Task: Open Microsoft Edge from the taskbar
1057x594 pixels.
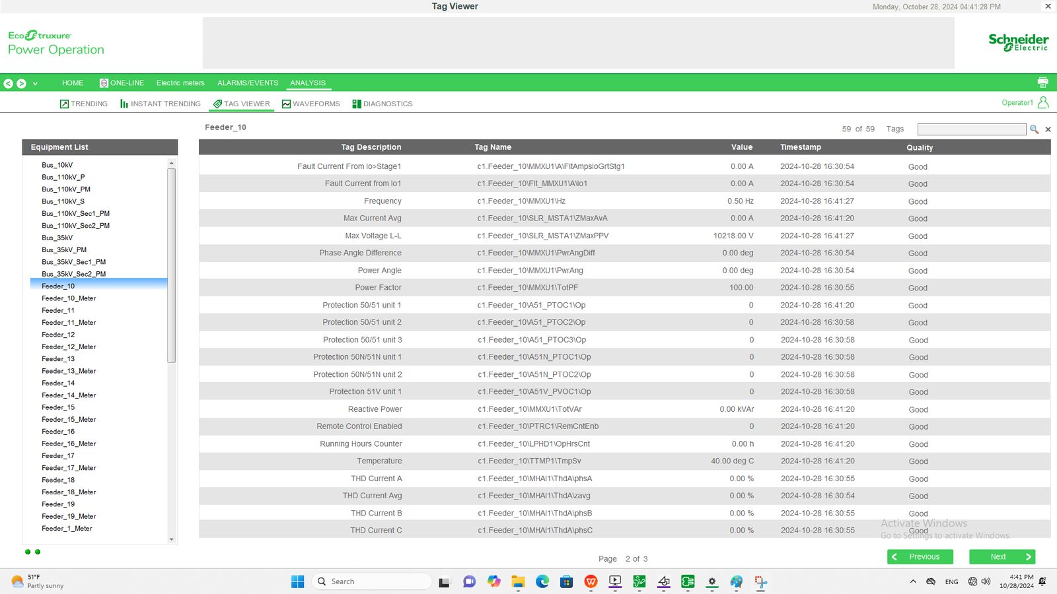Action: [542, 581]
